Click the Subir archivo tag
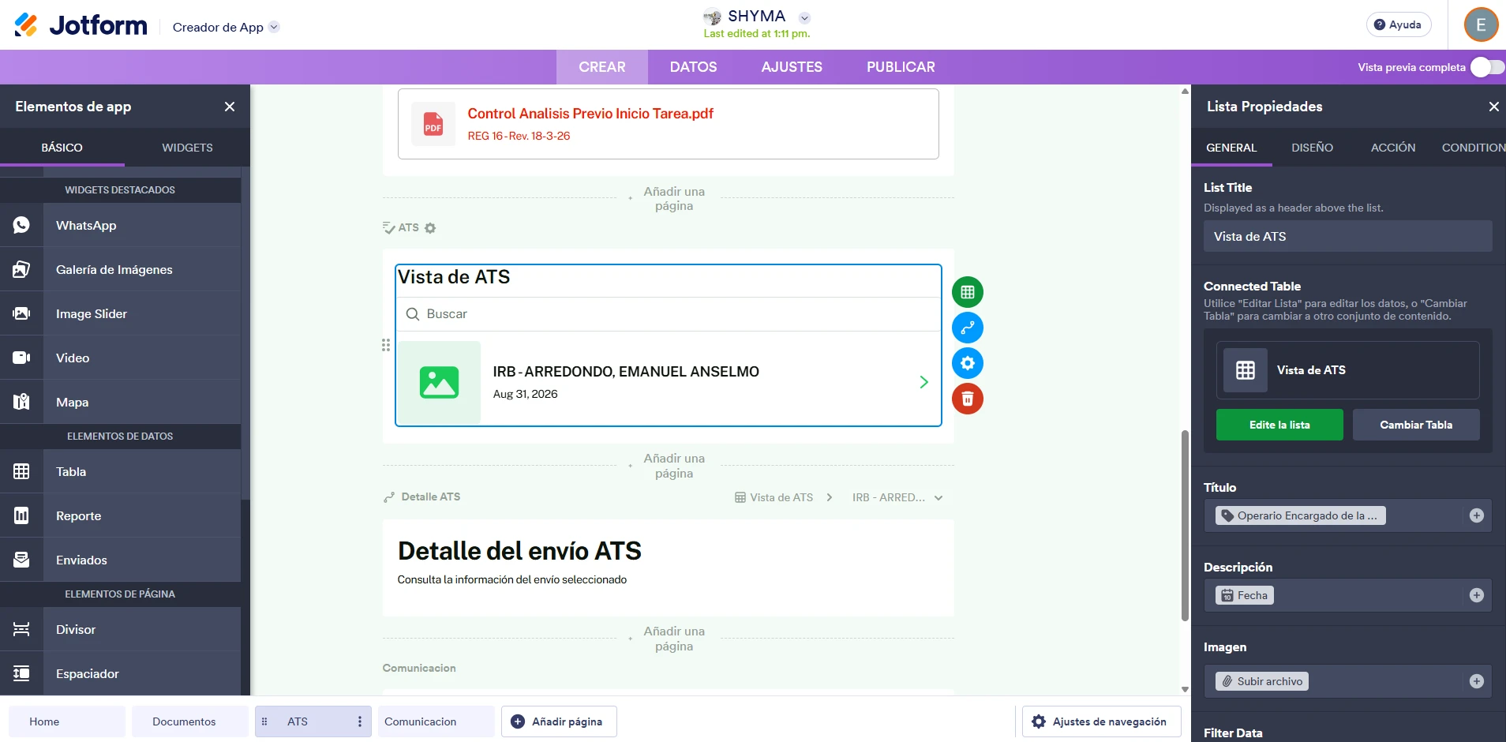1506x742 pixels. tap(1262, 681)
